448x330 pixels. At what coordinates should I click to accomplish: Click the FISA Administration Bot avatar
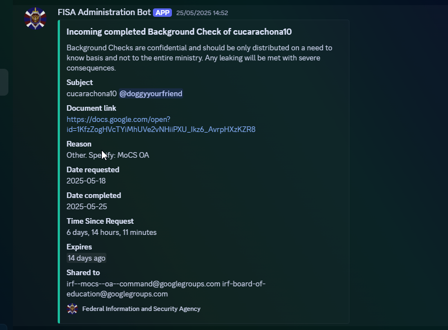tap(35, 18)
